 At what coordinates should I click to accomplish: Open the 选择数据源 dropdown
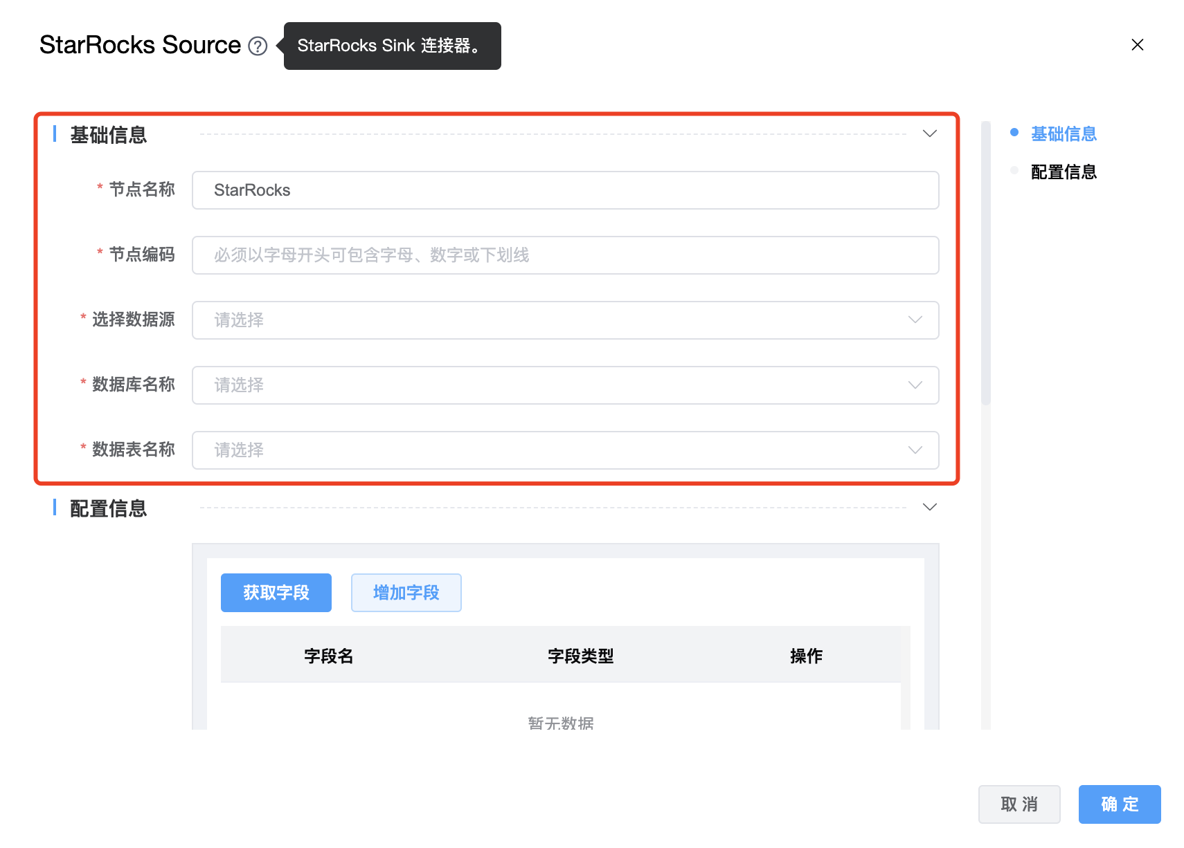564,320
